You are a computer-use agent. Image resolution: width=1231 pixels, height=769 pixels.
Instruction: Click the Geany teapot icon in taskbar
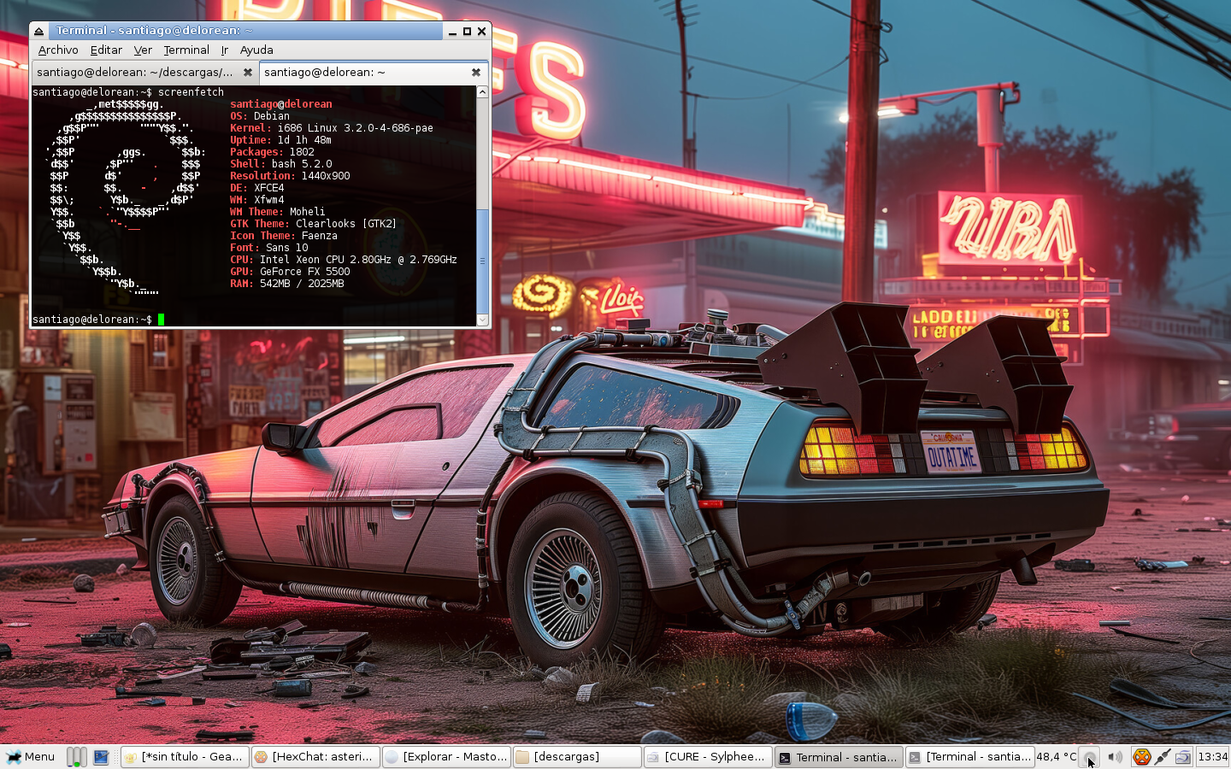(x=131, y=757)
